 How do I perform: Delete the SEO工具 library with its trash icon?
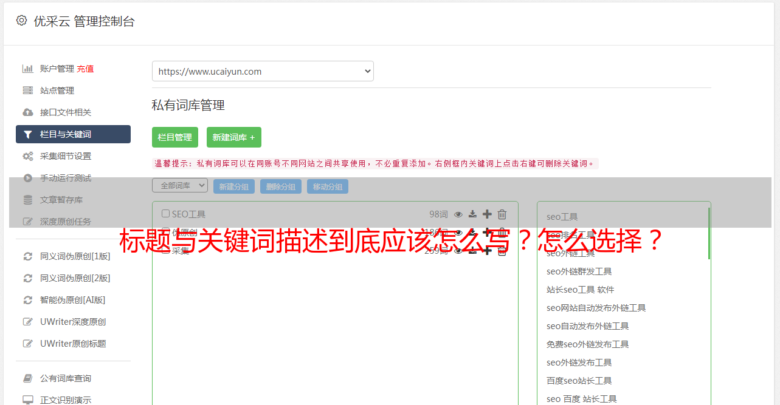(x=502, y=214)
